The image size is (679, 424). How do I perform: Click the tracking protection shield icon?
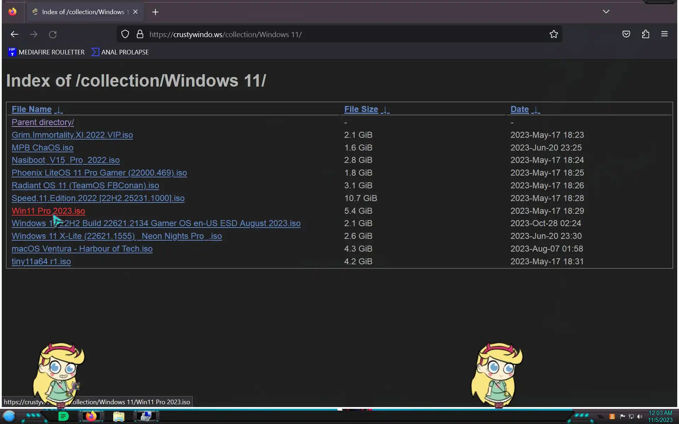(125, 34)
